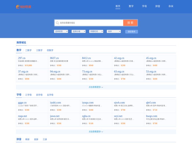Click the orange 搜索 button

[x=130, y=23]
